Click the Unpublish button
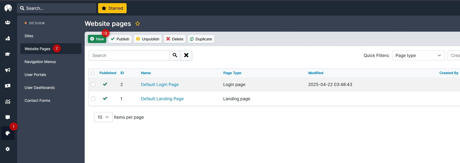Screen dimensions: 460x163 click(148, 39)
